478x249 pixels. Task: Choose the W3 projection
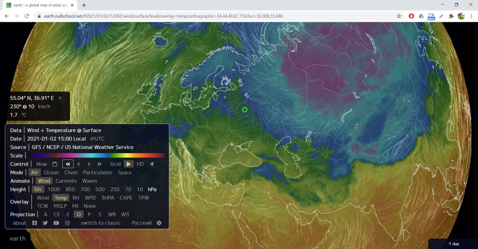(x=125, y=215)
